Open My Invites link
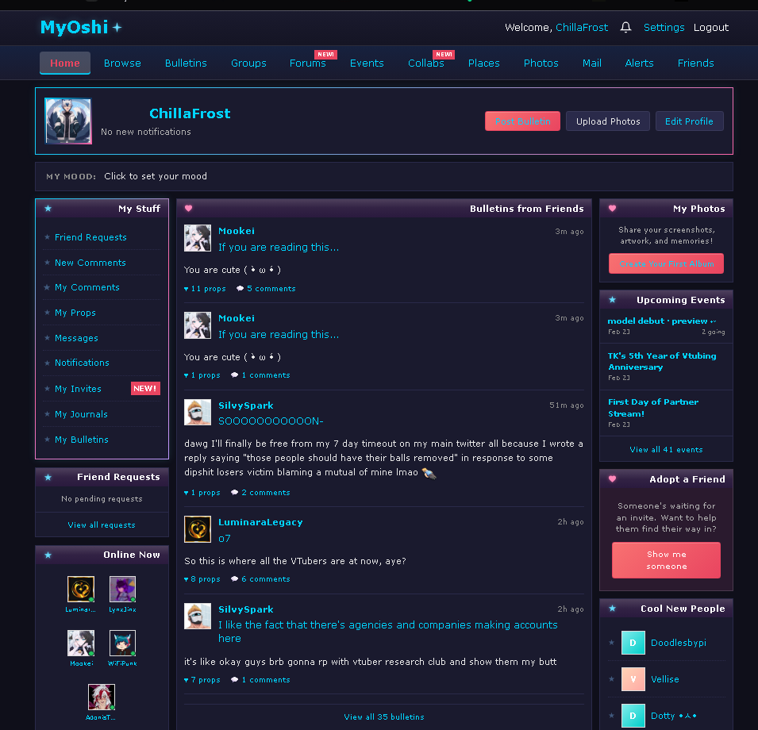This screenshot has width=758, height=730. click(79, 389)
